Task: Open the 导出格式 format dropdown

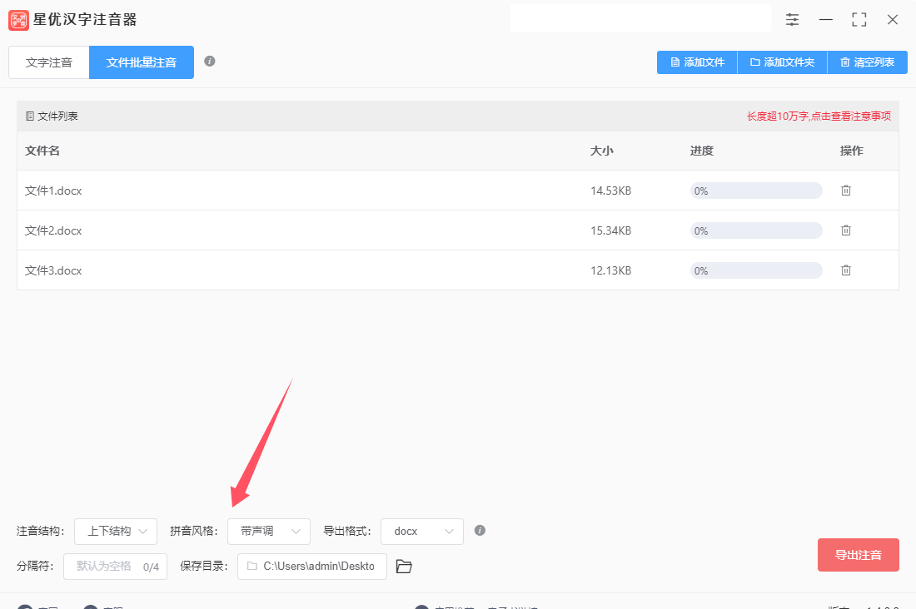Action: pos(421,531)
